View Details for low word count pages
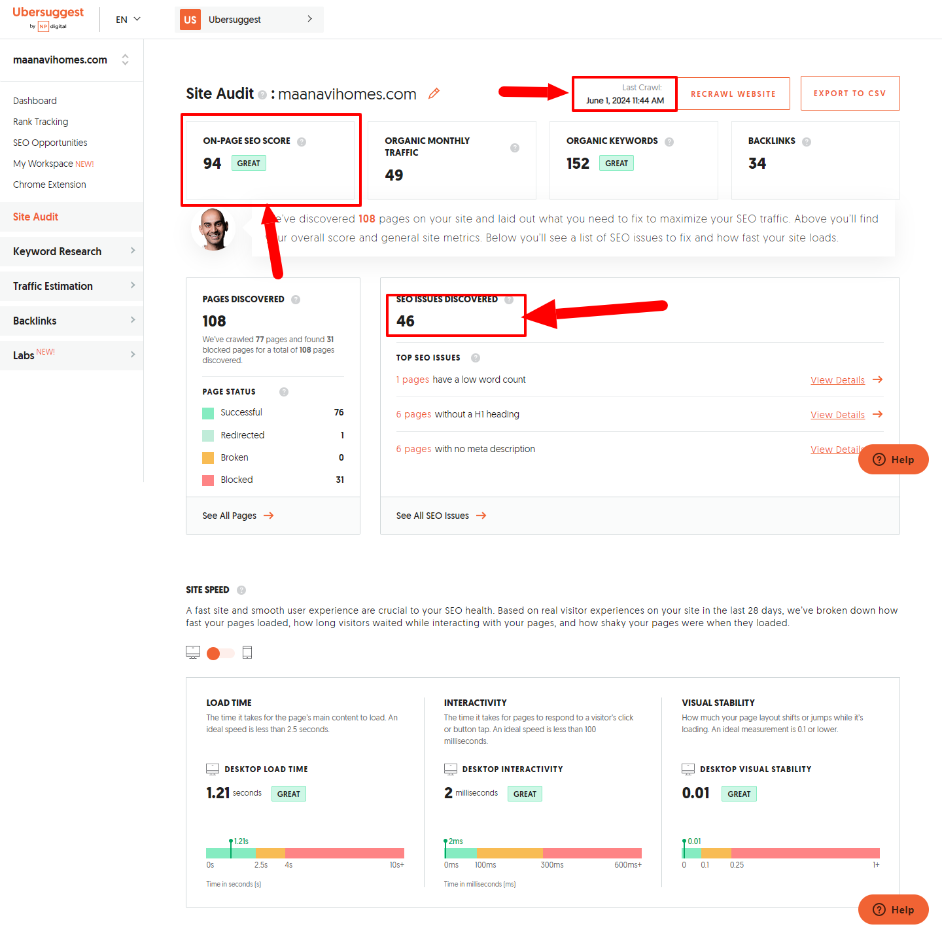The image size is (942, 935). point(837,380)
